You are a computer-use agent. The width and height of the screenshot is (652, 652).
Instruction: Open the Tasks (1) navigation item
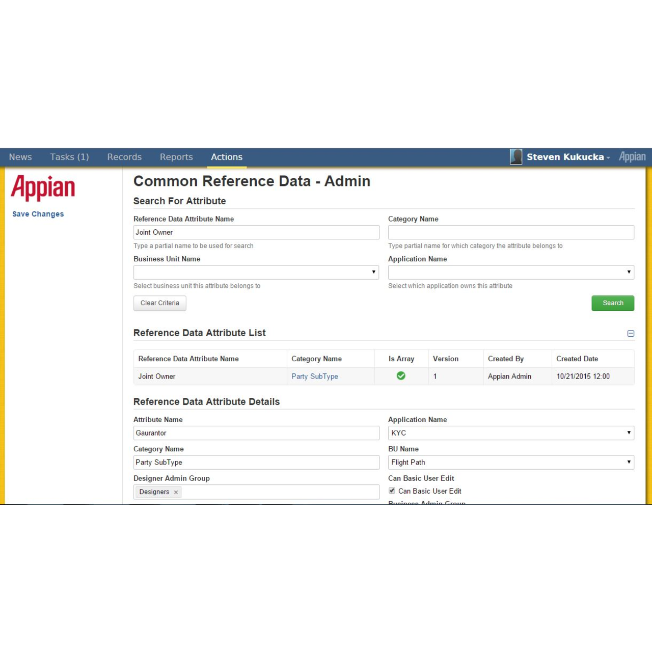pyautogui.click(x=69, y=157)
